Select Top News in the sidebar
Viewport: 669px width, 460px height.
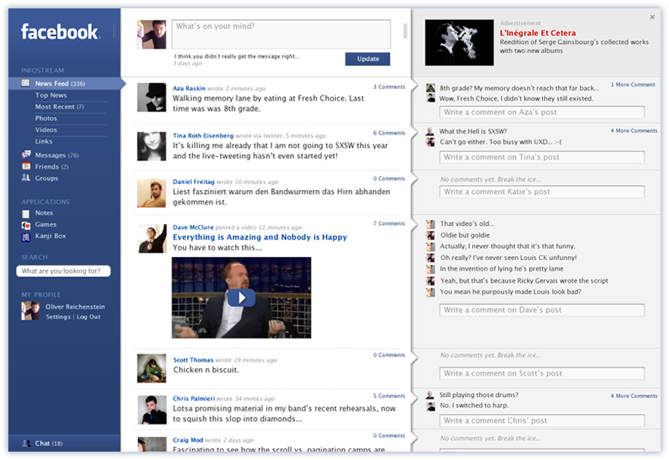(51, 95)
